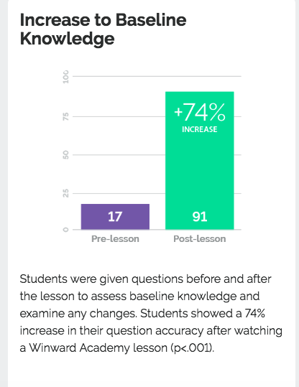Image resolution: width=299 pixels, height=387 pixels.
Task: Click the 0 y-axis tick label
Action: (x=65, y=230)
